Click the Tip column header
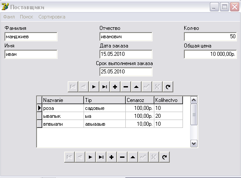This screenshot has height=178, width=241. (105, 100)
